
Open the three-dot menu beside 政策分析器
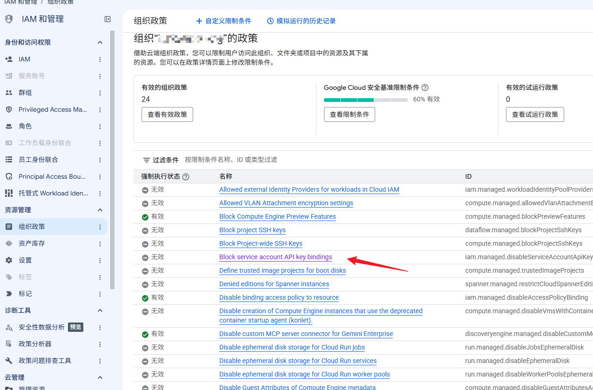click(100, 344)
